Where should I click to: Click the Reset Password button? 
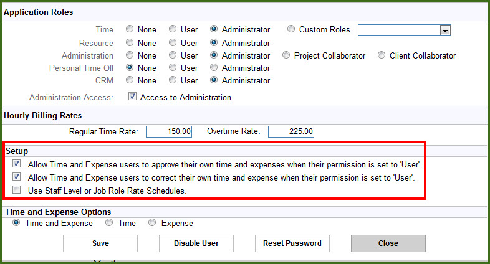pyautogui.click(x=292, y=243)
